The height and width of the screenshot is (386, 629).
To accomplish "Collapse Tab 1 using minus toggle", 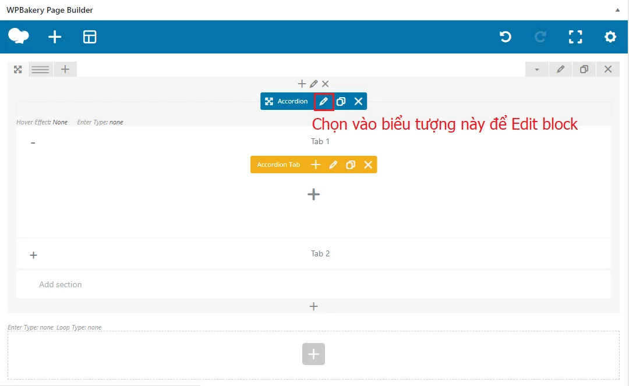I will pyautogui.click(x=33, y=143).
